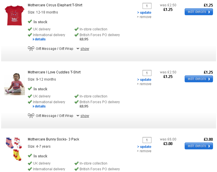217x172 pixels.
Task: Click In stock checkmark for Bunny Socks
Action: point(30,156)
